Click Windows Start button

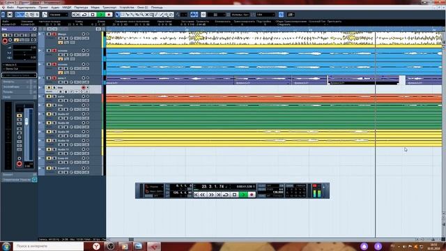coord(6,246)
